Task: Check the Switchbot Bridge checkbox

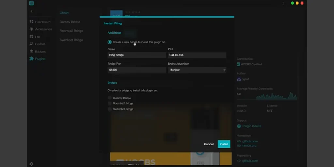Action: 110,109
